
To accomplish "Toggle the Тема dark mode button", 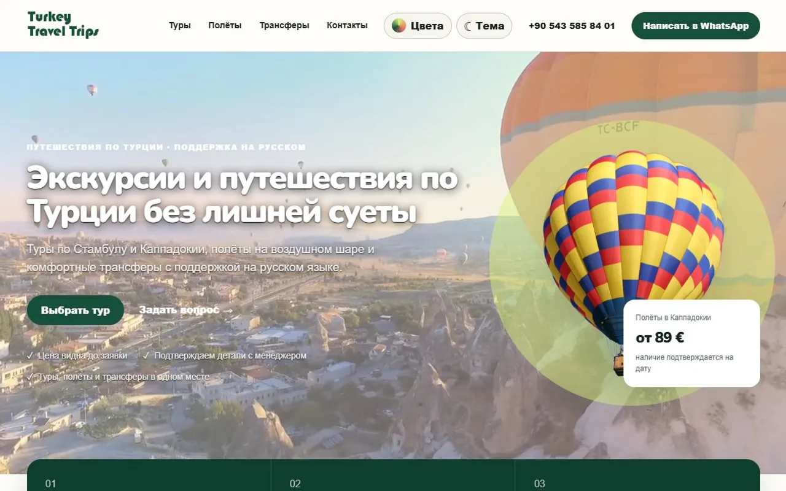I will point(484,26).
